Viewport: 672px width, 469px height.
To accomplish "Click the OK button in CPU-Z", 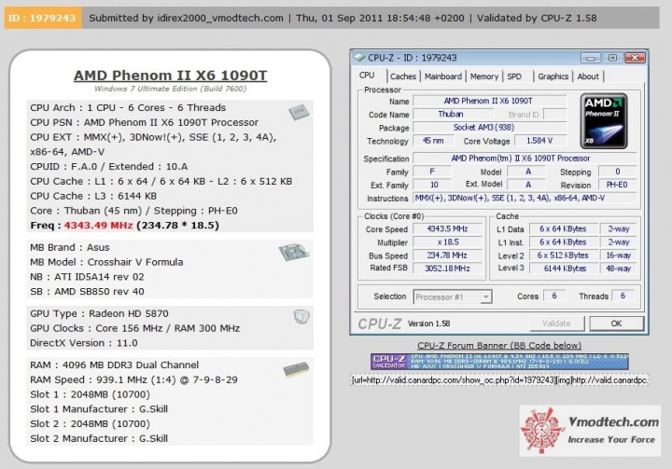I will (x=616, y=324).
